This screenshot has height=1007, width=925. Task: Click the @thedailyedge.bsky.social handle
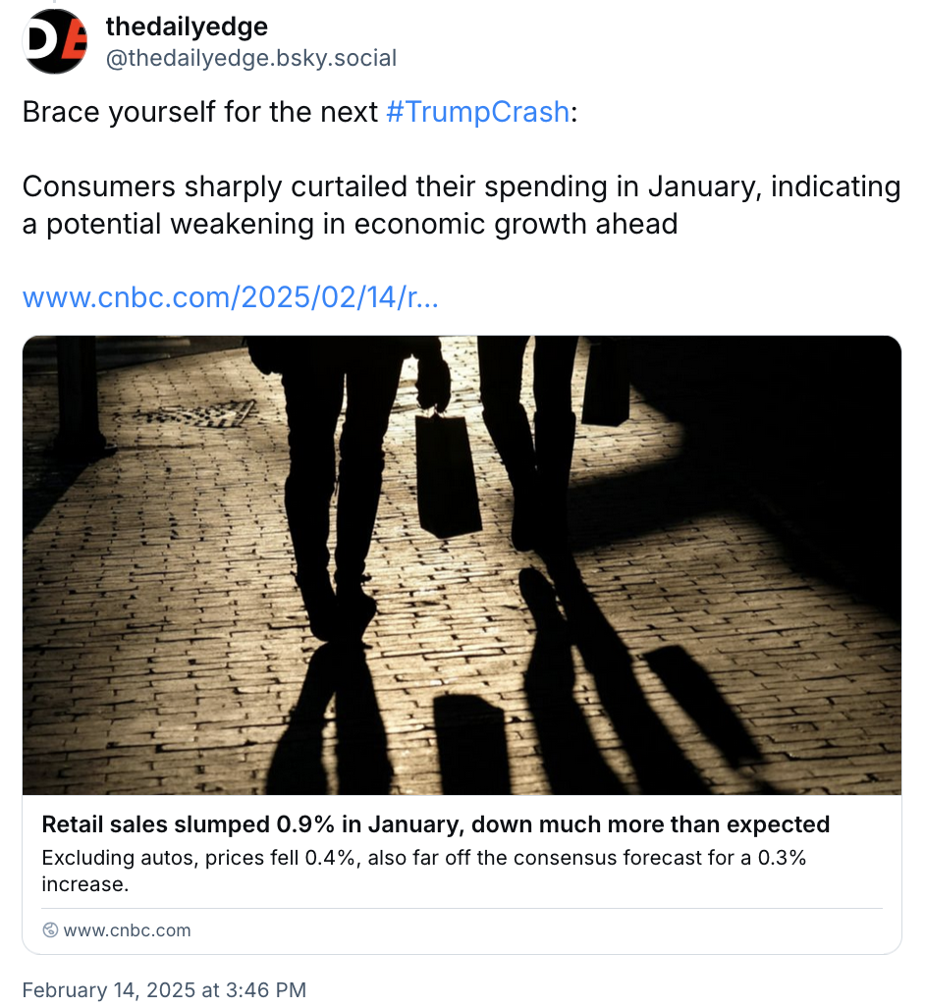tap(250, 58)
